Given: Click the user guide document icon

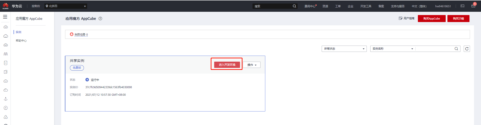Looking at the screenshot, I should coord(401,19).
